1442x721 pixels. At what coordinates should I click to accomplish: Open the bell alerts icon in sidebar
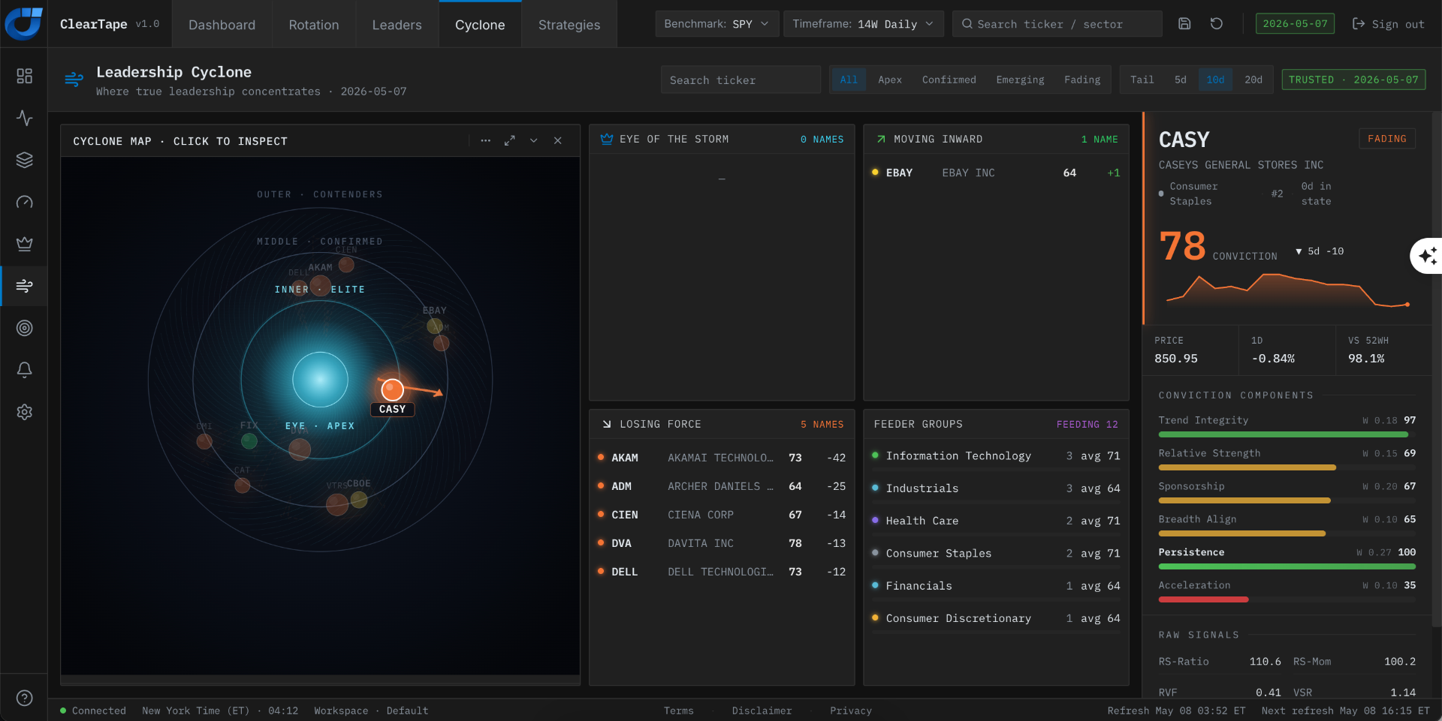click(24, 370)
